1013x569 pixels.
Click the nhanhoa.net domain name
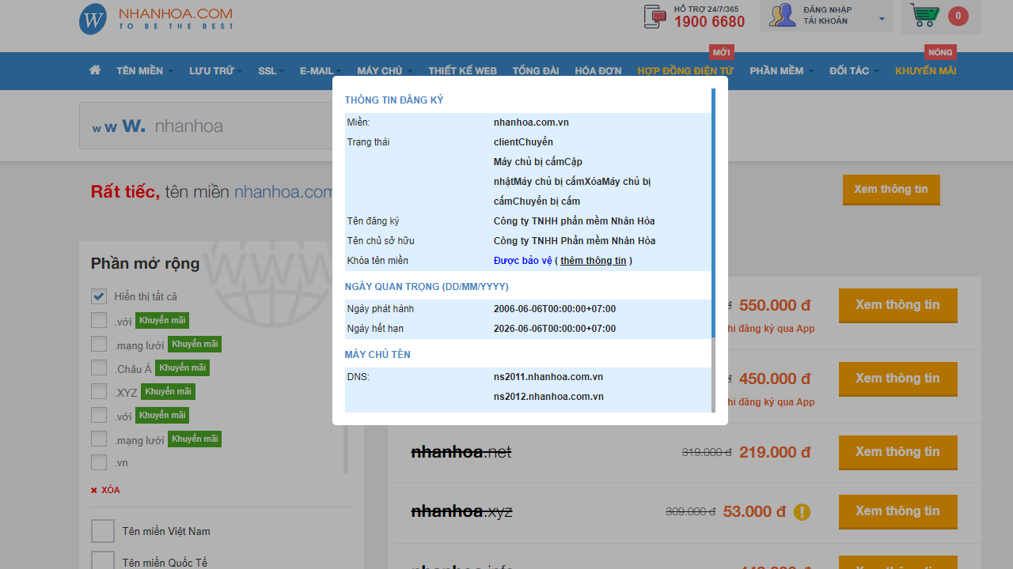click(461, 452)
